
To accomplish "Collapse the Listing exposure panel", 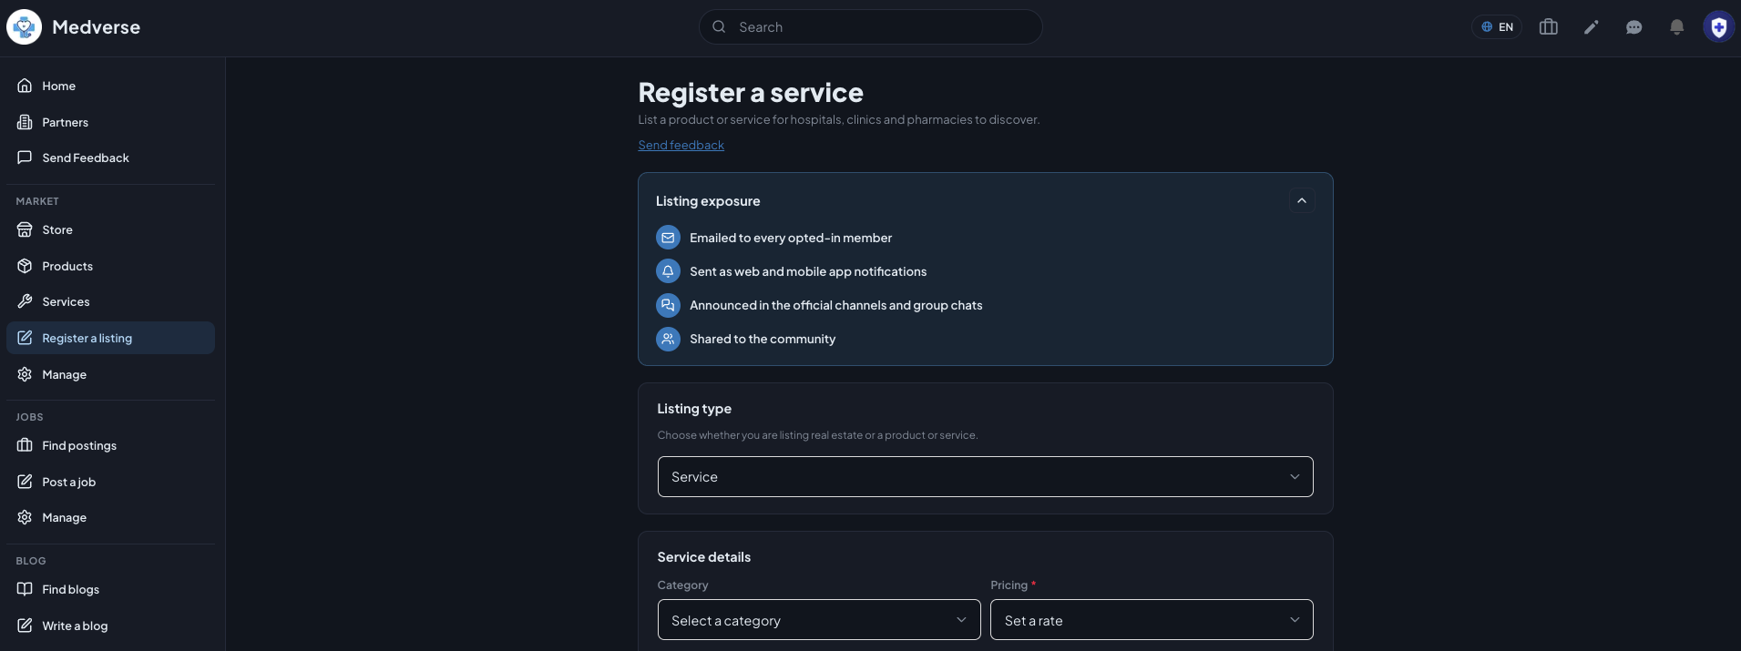I will [1302, 200].
